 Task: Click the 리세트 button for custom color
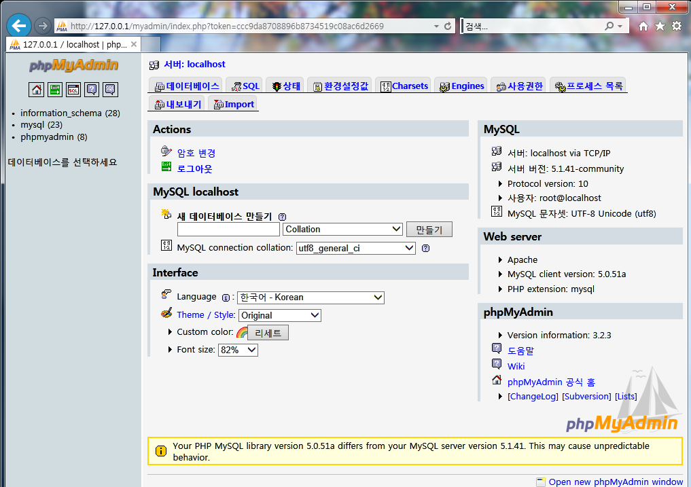(x=268, y=333)
